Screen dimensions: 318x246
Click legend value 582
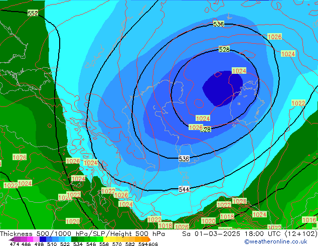[130, 244]
